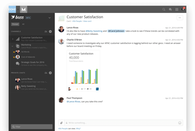Click the @Lance Rivas mention
The width and height of the screenshot is (195, 131).
(73, 102)
